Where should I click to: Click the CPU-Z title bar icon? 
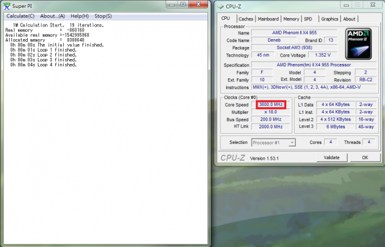[x=221, y=7]
